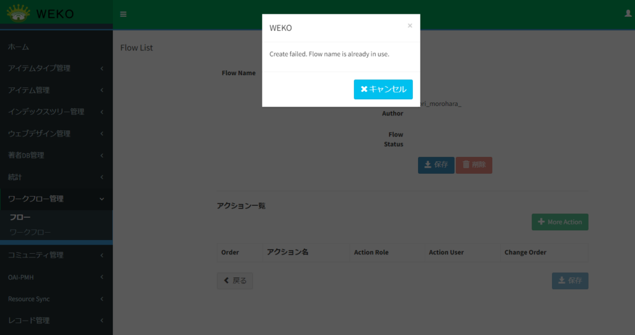Click the blue 保存 button beside 削除
The height and width of the screenshot is (335, 635).
436,165
